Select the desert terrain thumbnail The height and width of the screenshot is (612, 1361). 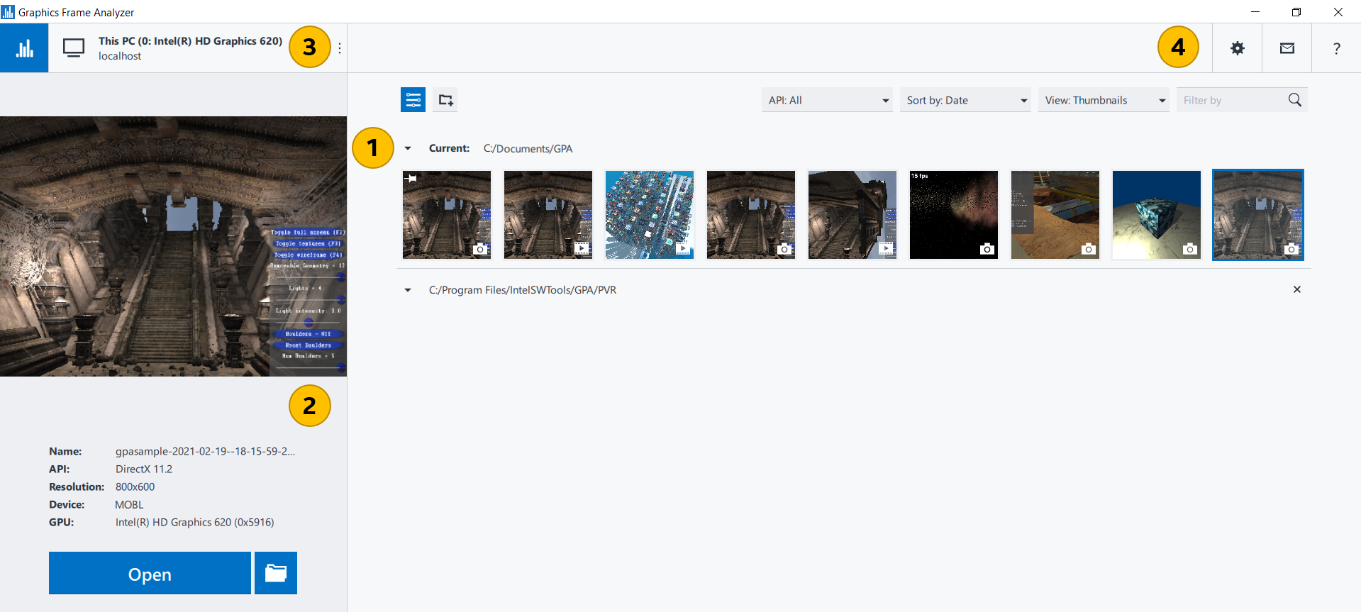tap(1055, 215)
